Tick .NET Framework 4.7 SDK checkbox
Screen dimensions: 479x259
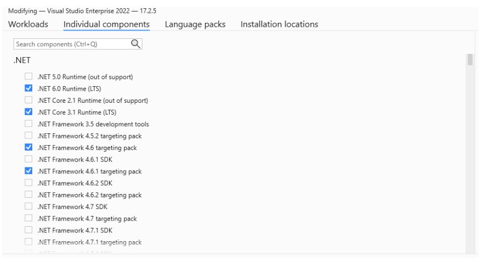tap(28, 206)
